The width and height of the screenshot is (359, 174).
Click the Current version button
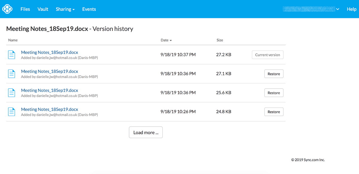point(267,55)
